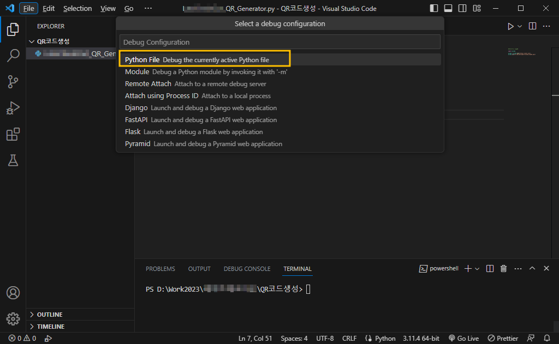Click Ln 7, Col 51 in status bar
The height and width of the screenshot is (344, 559).
tap(255, 339)
